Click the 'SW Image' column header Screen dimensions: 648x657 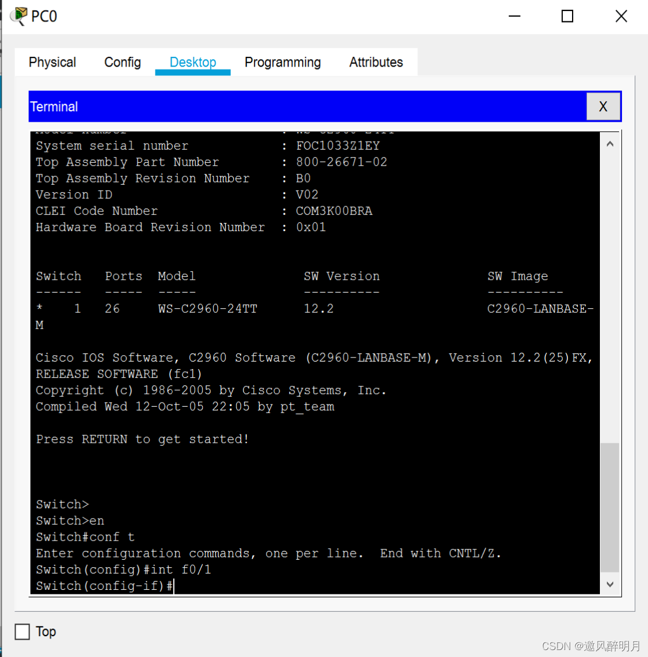pos(518,276)
